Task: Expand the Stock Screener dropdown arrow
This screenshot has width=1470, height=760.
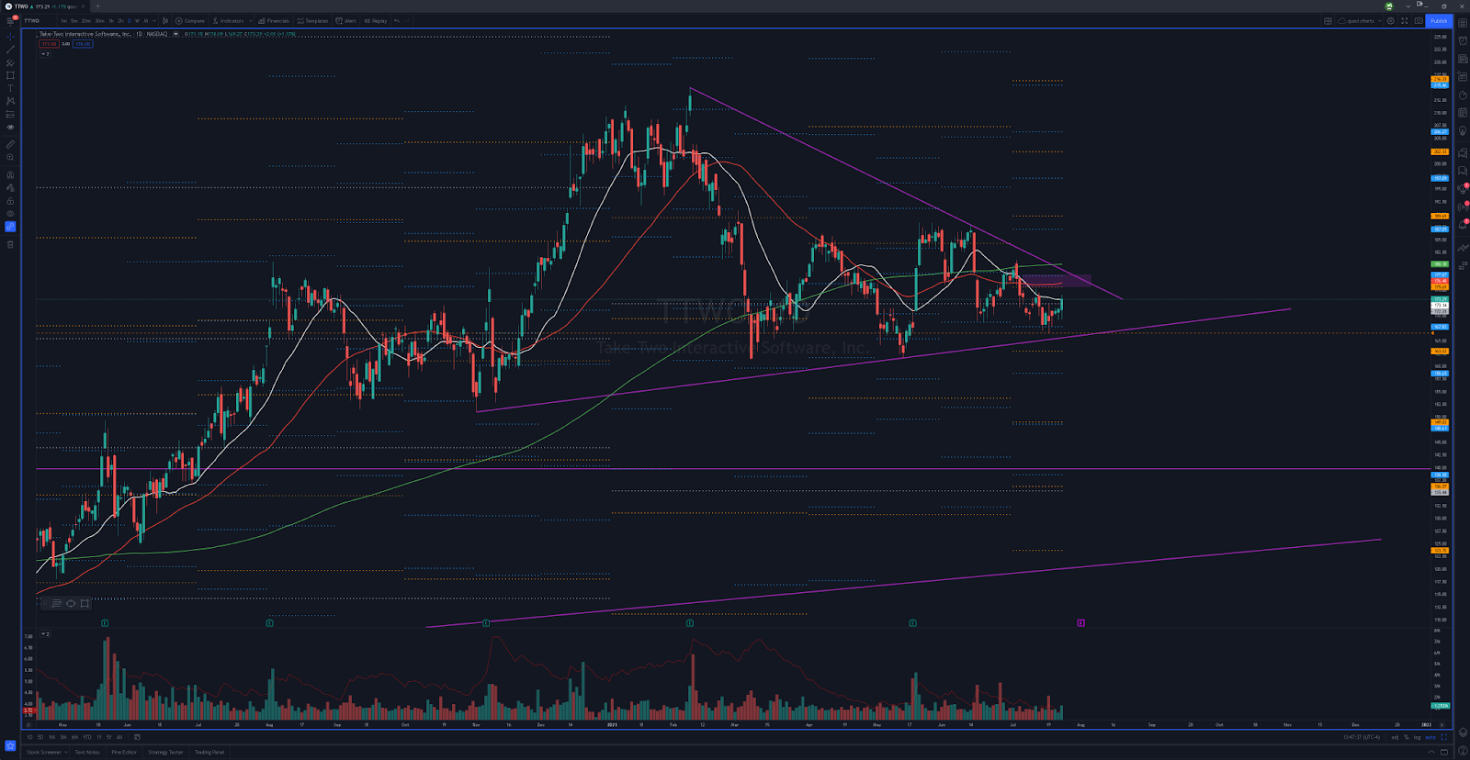Action: coord(66,752)
